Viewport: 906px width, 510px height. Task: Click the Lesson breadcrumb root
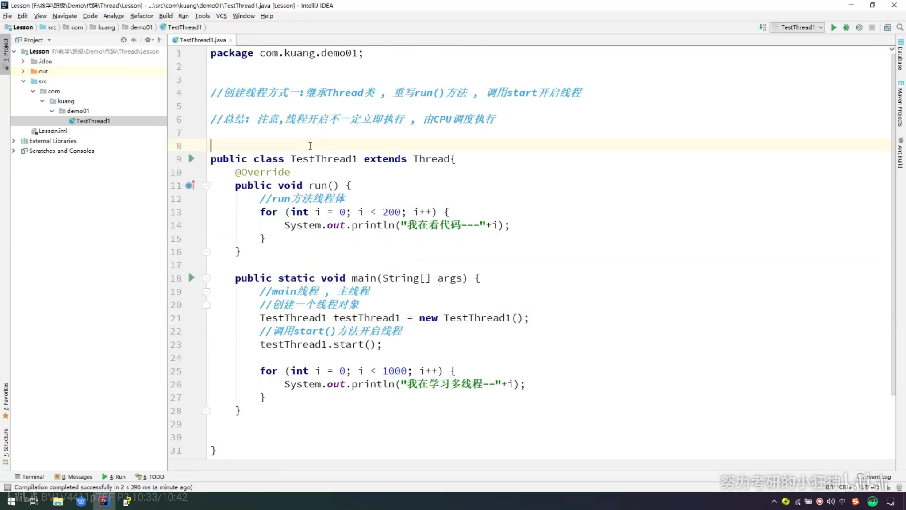[x=19, y=27]
